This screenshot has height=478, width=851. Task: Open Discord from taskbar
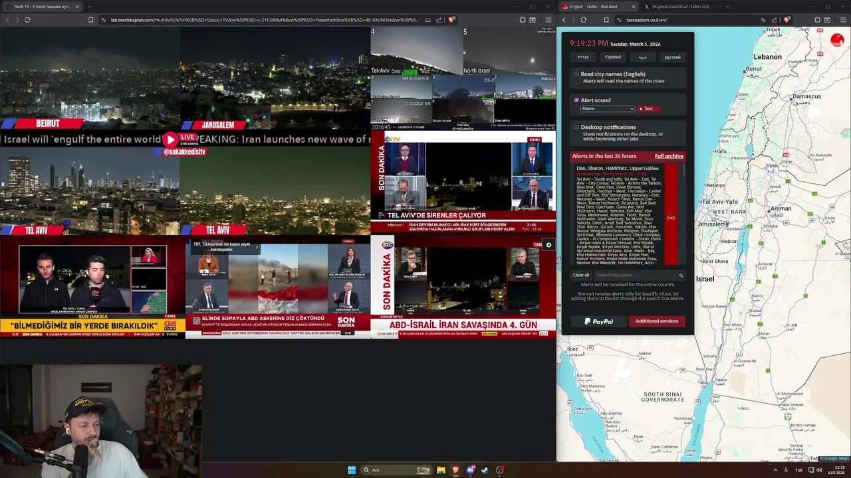point(470,470)
